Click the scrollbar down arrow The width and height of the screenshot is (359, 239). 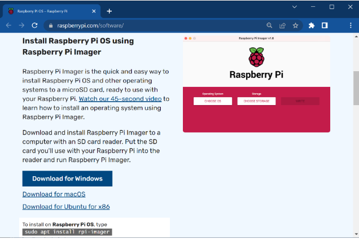[356, 234]
